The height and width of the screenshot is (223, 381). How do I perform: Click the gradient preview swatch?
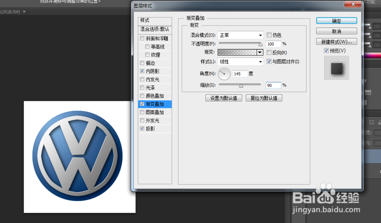click(x=237, y=52)
